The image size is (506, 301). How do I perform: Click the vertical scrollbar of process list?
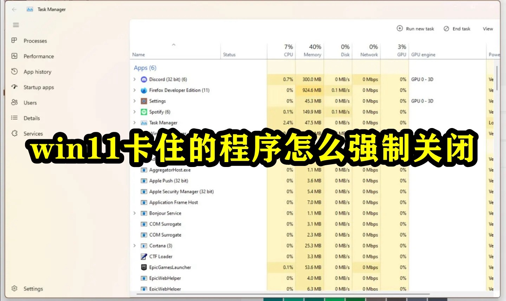[x=497, y=78]
